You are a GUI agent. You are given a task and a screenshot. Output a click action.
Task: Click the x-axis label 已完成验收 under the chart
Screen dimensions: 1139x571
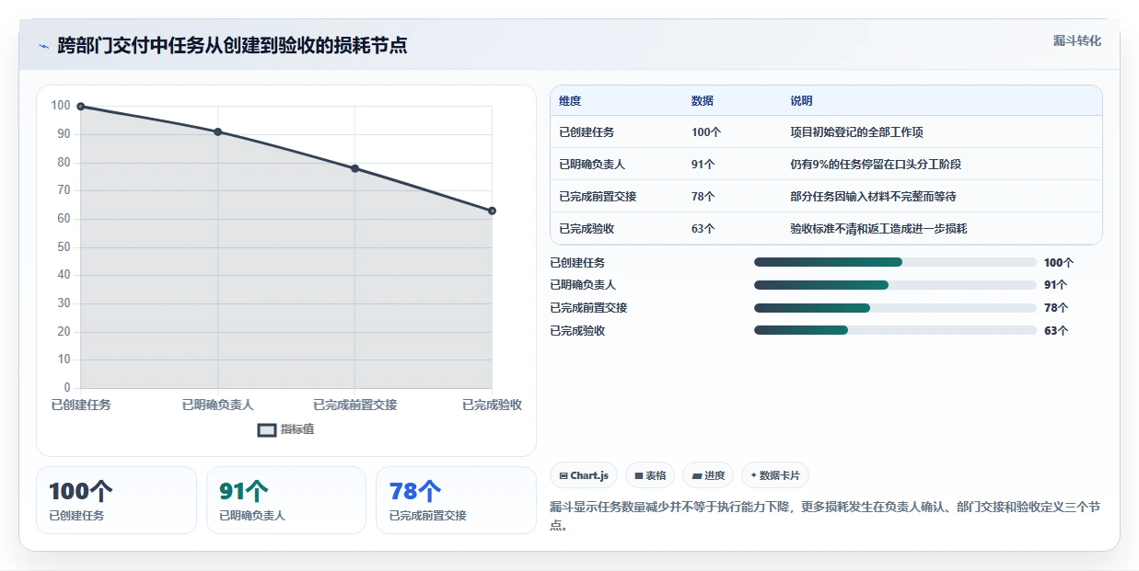point(492,405)
